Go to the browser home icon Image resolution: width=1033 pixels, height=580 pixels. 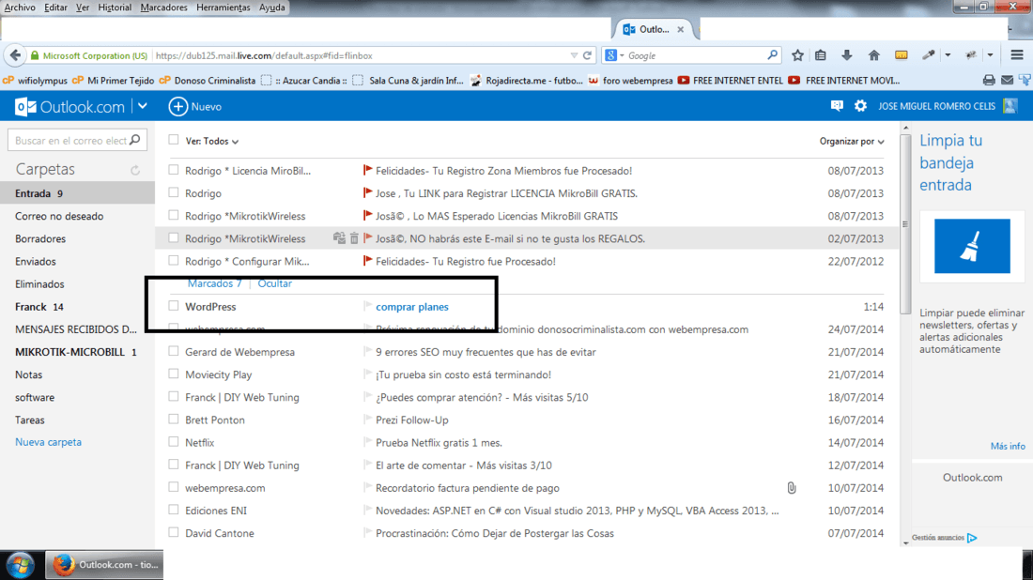coord(873,55)
